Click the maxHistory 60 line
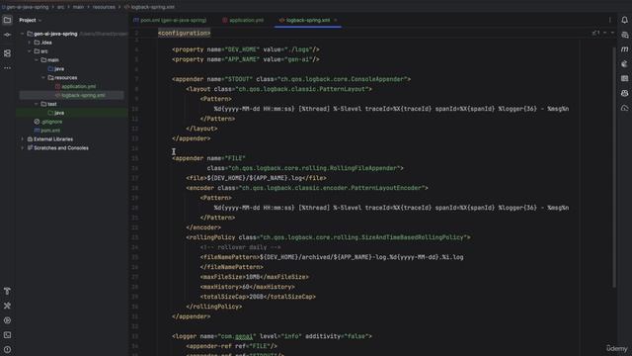 (247, 287)
